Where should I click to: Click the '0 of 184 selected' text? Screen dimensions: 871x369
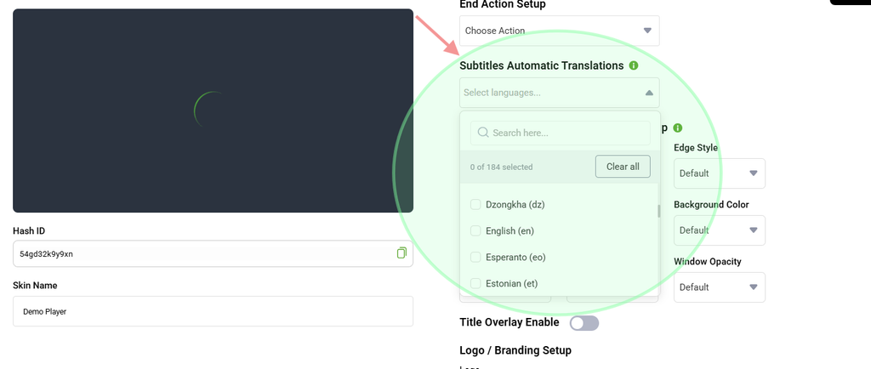(501, 167)
